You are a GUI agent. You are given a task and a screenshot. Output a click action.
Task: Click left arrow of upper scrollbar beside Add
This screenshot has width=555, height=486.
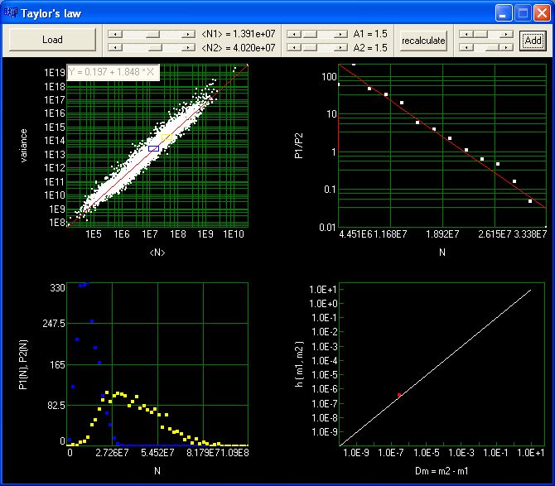point(466,34)
